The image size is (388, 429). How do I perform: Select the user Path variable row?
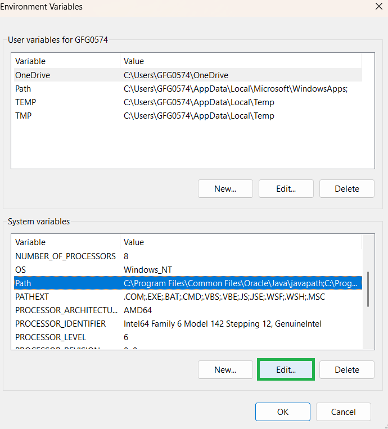pos(23,89)
